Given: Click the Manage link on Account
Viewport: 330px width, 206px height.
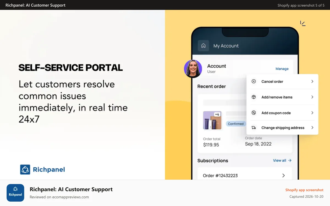Looking at the screenshot, I should 282,69.
